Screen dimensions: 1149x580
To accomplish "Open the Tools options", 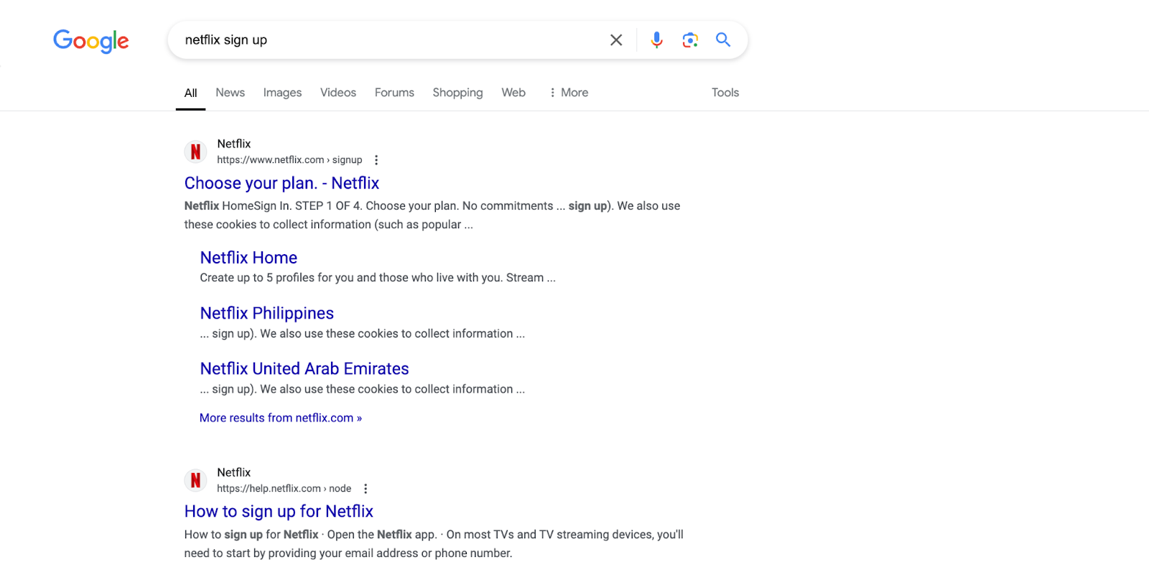I will tap(725, 93).
